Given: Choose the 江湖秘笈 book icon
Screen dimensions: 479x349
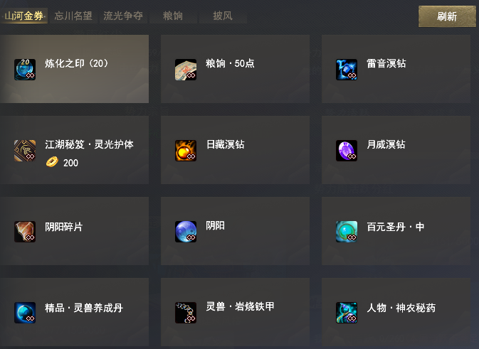Looking at the screenshot, I should (x=25, y=151).
